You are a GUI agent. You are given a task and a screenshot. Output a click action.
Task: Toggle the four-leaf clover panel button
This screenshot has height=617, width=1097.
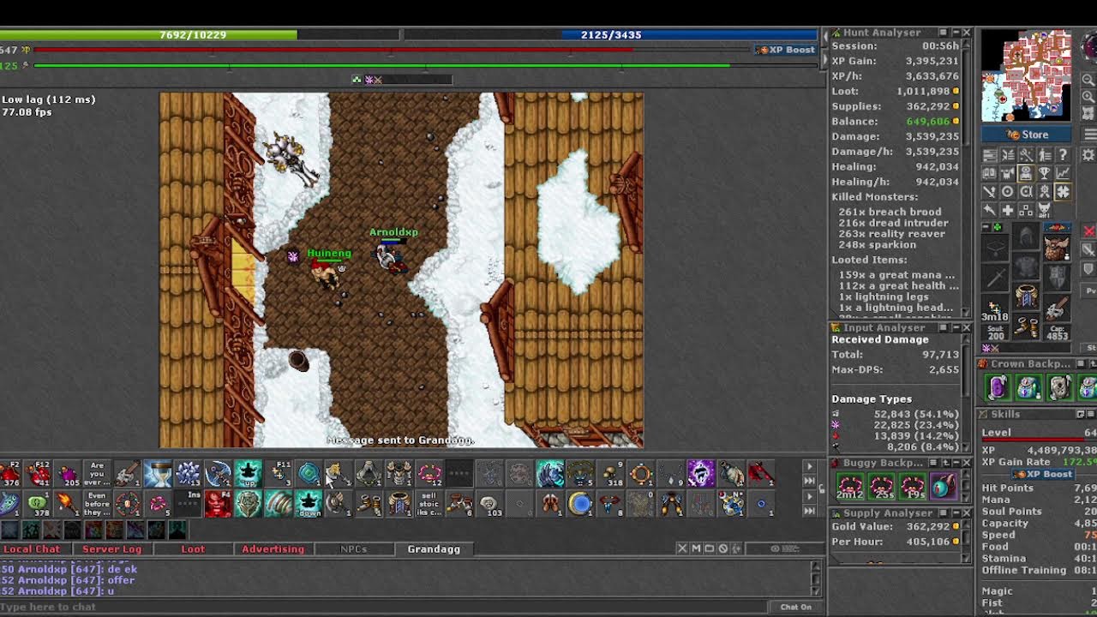point(1063,192)
